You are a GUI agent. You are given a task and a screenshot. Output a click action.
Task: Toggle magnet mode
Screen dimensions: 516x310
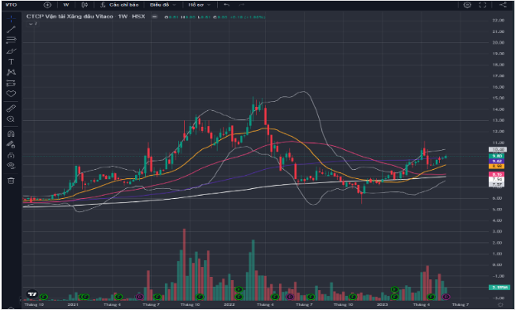12,133
